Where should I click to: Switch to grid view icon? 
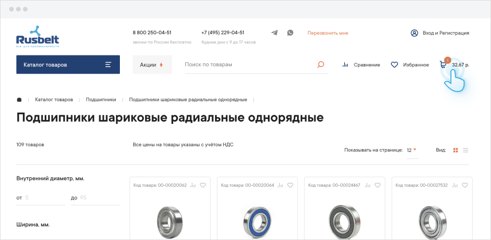coord(455,150)
